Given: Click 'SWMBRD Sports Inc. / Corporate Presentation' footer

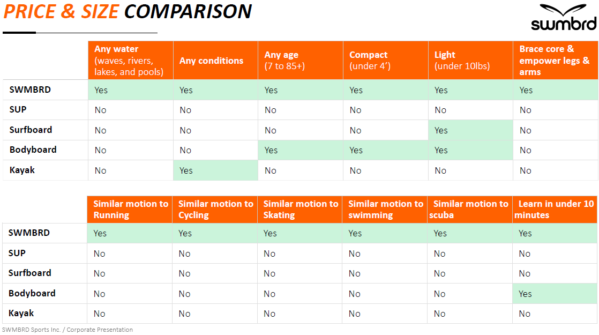Looking at the screenshot, I should click(68, 330).
